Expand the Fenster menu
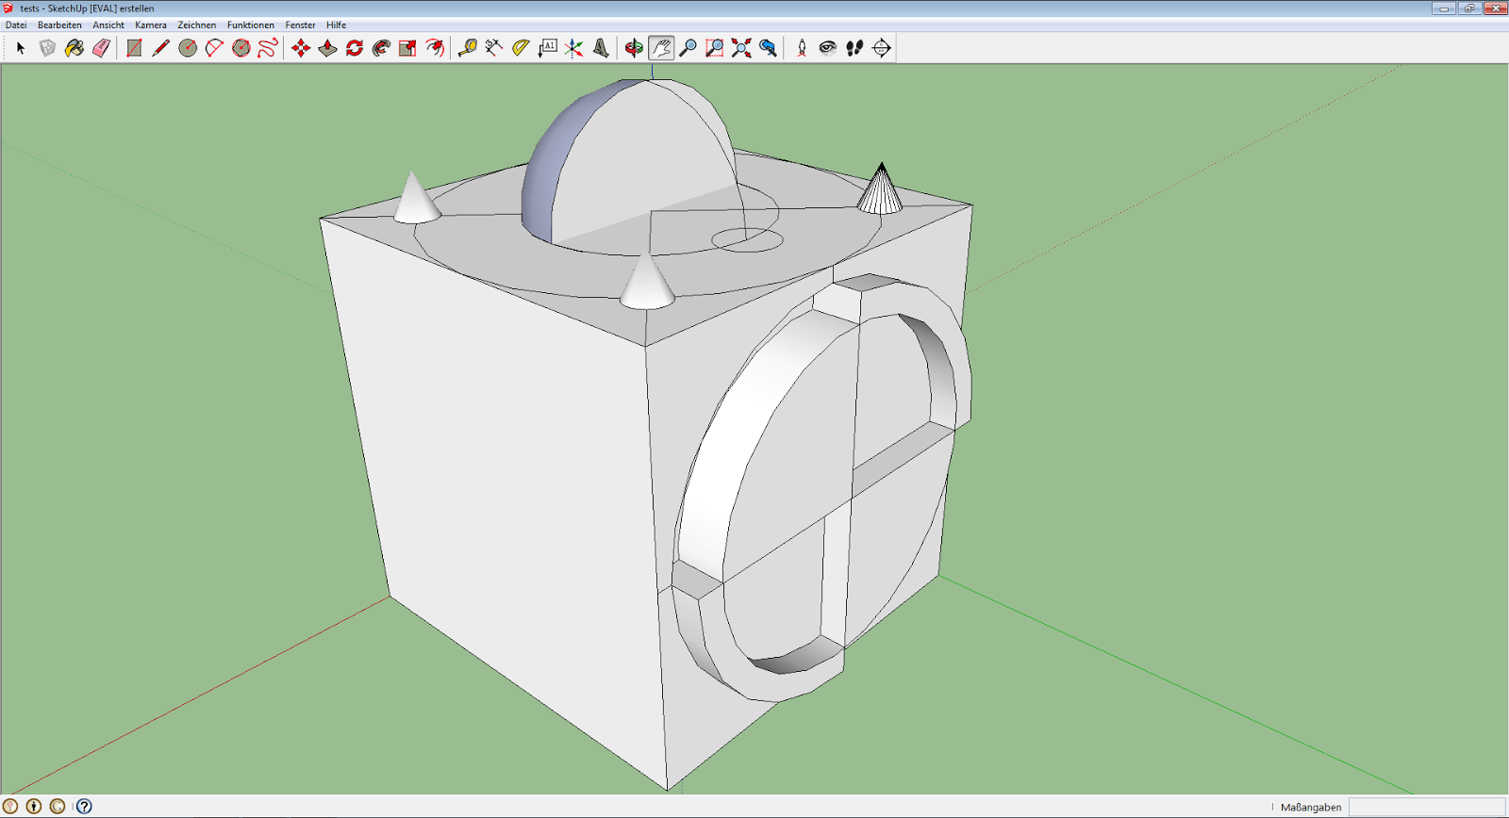1509x818 pixels. (300, 25)
